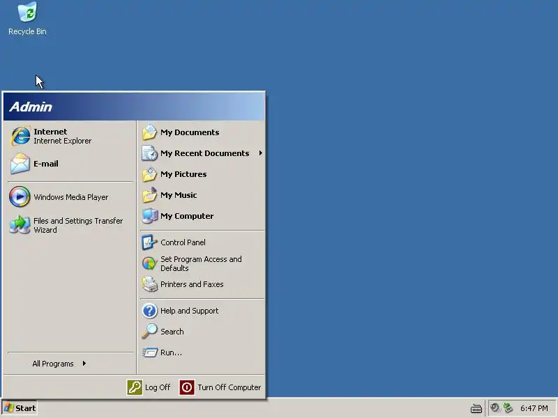Click the My Recent Documents label text
The image size is (558, 418).
204,153
